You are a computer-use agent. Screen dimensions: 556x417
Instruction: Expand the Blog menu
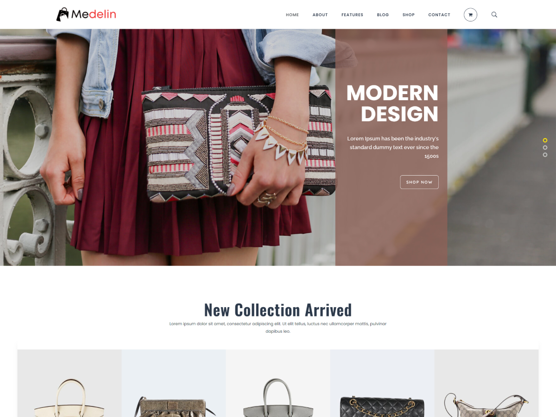pyautogui.click(x=383, y=15)
